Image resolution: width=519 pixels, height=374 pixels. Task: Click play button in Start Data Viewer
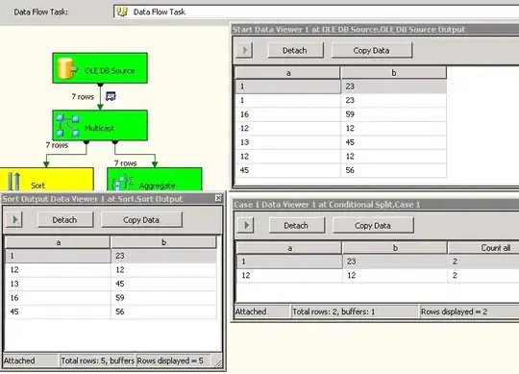(244, 50)
